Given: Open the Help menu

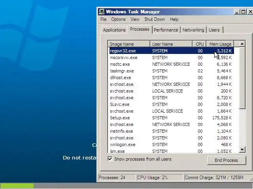Looking at the screenshot, I should coord(174,19).
